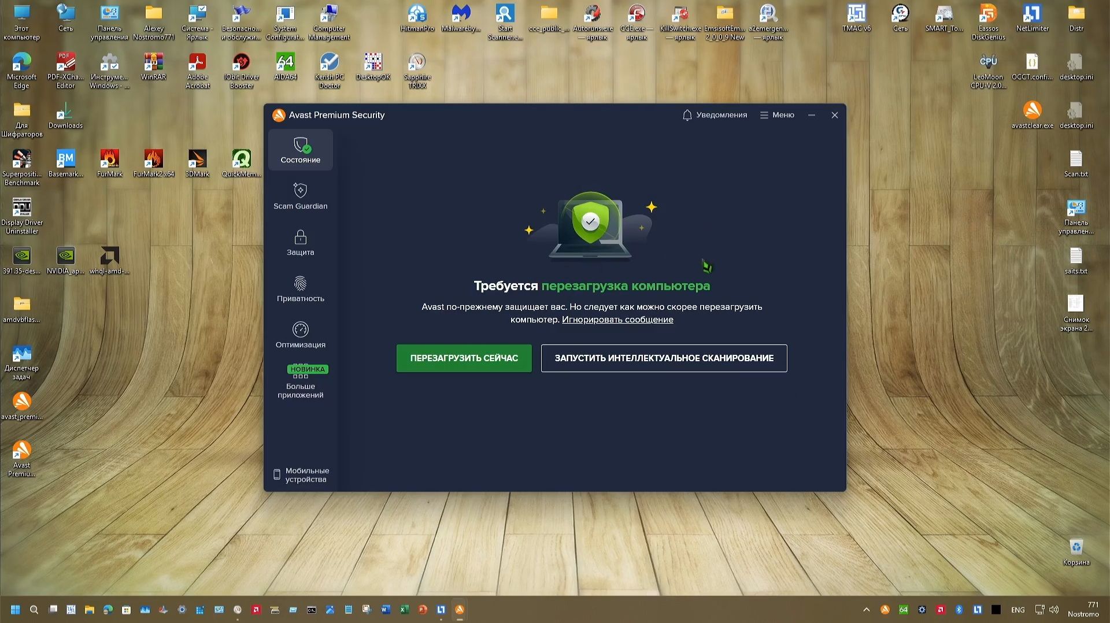
Task: Select the 3DMark desktop icon
Action: click(197, 164)
